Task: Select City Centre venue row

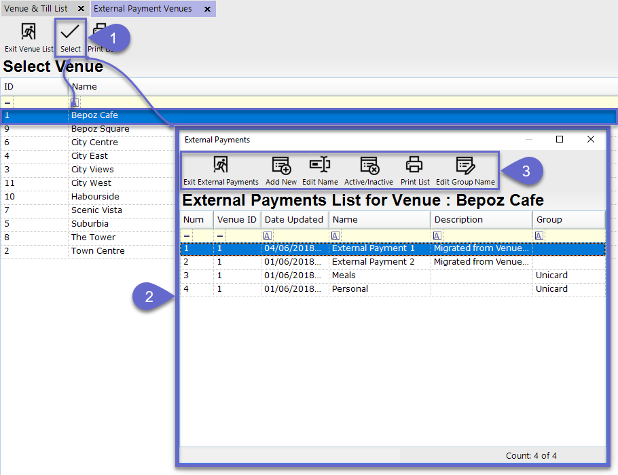Action: pos(94,142)
